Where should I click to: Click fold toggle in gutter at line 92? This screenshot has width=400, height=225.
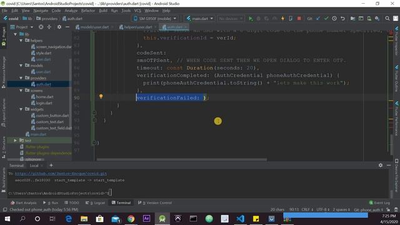click(94, 112)
